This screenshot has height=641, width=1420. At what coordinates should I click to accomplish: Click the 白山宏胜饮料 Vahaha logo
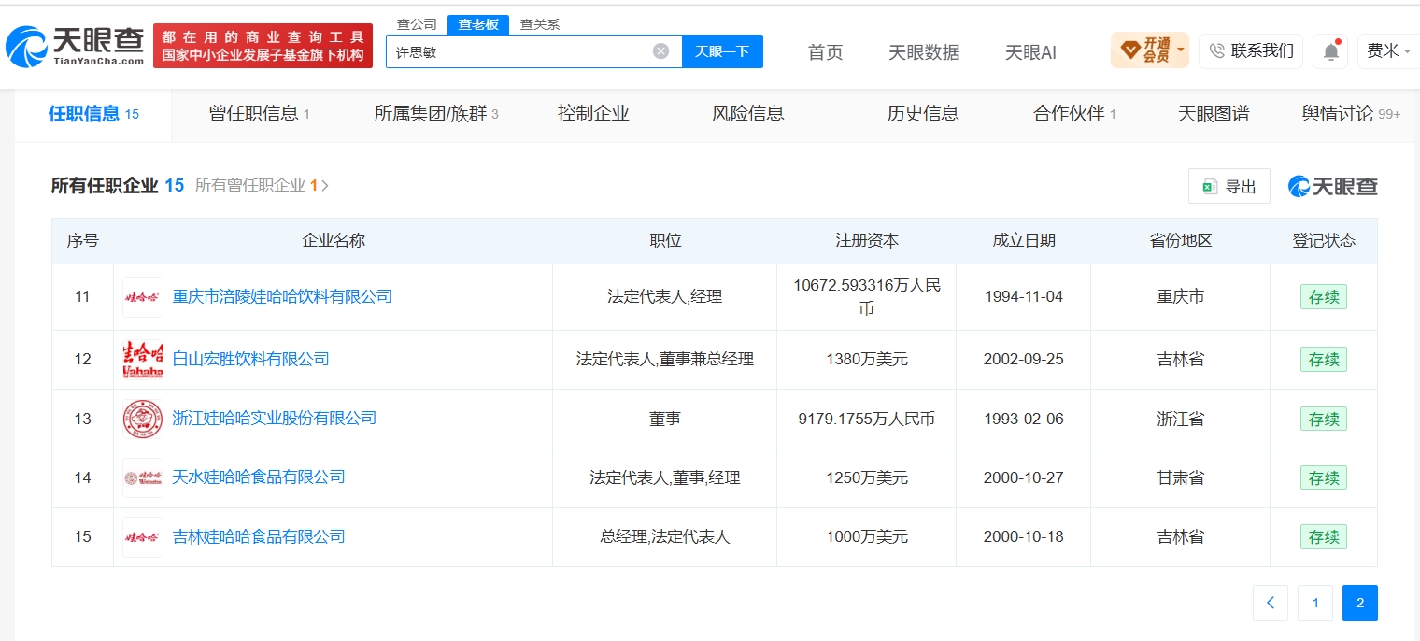[x=143, y=360]
